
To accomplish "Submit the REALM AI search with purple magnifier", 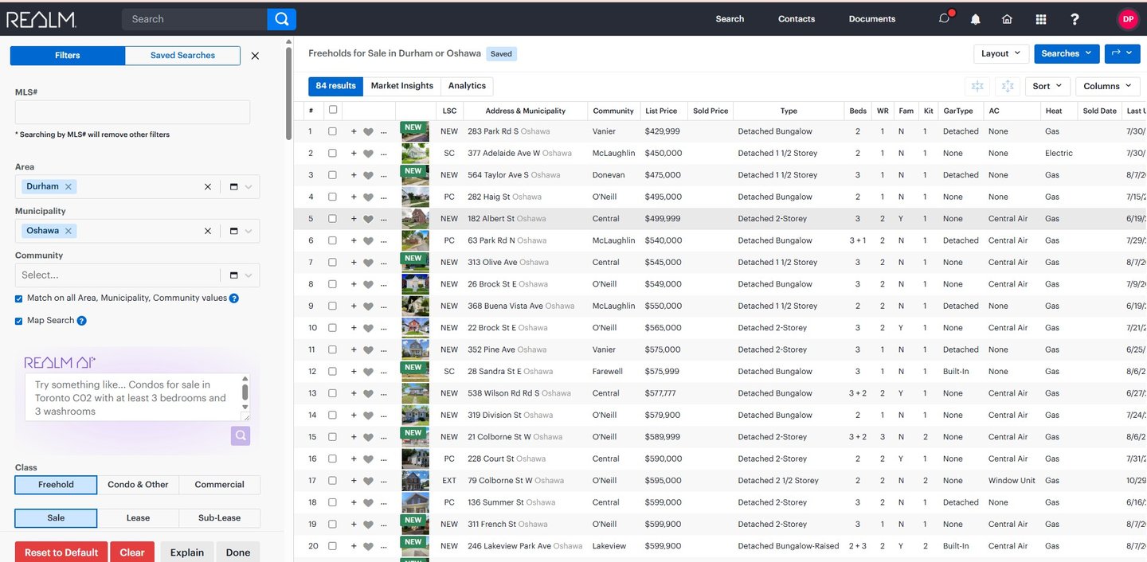I will point(241,435).
